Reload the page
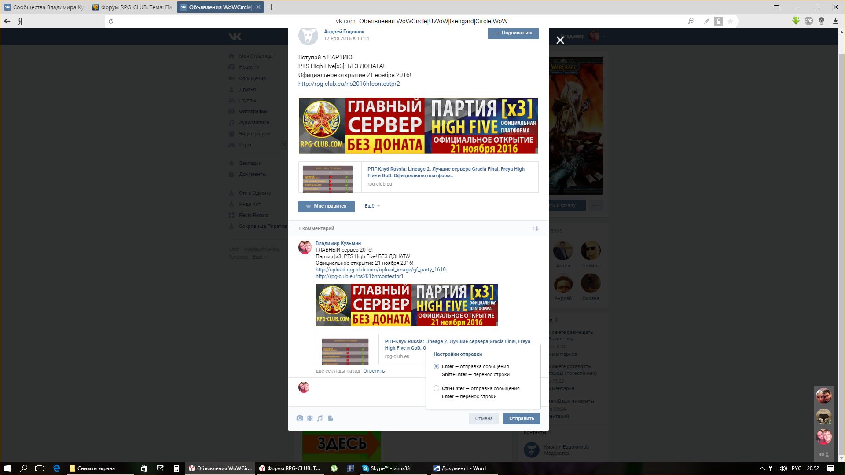 coord(111,21)
